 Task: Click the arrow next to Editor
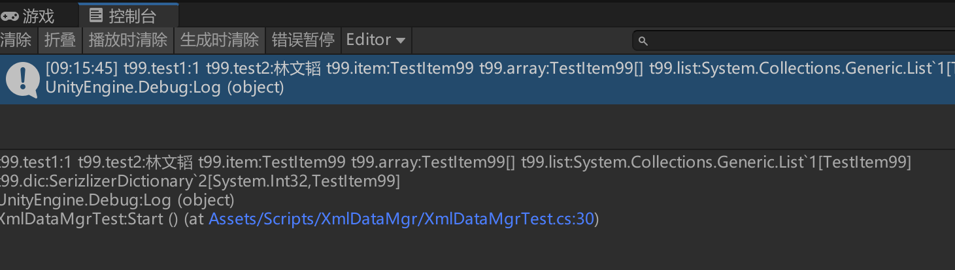pyautogui.click(x=401, y=41)
